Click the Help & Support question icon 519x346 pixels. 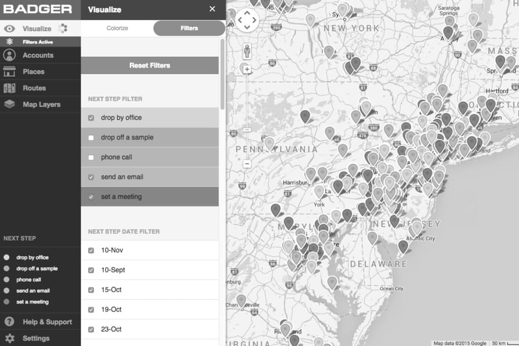(x=10, y=322)
